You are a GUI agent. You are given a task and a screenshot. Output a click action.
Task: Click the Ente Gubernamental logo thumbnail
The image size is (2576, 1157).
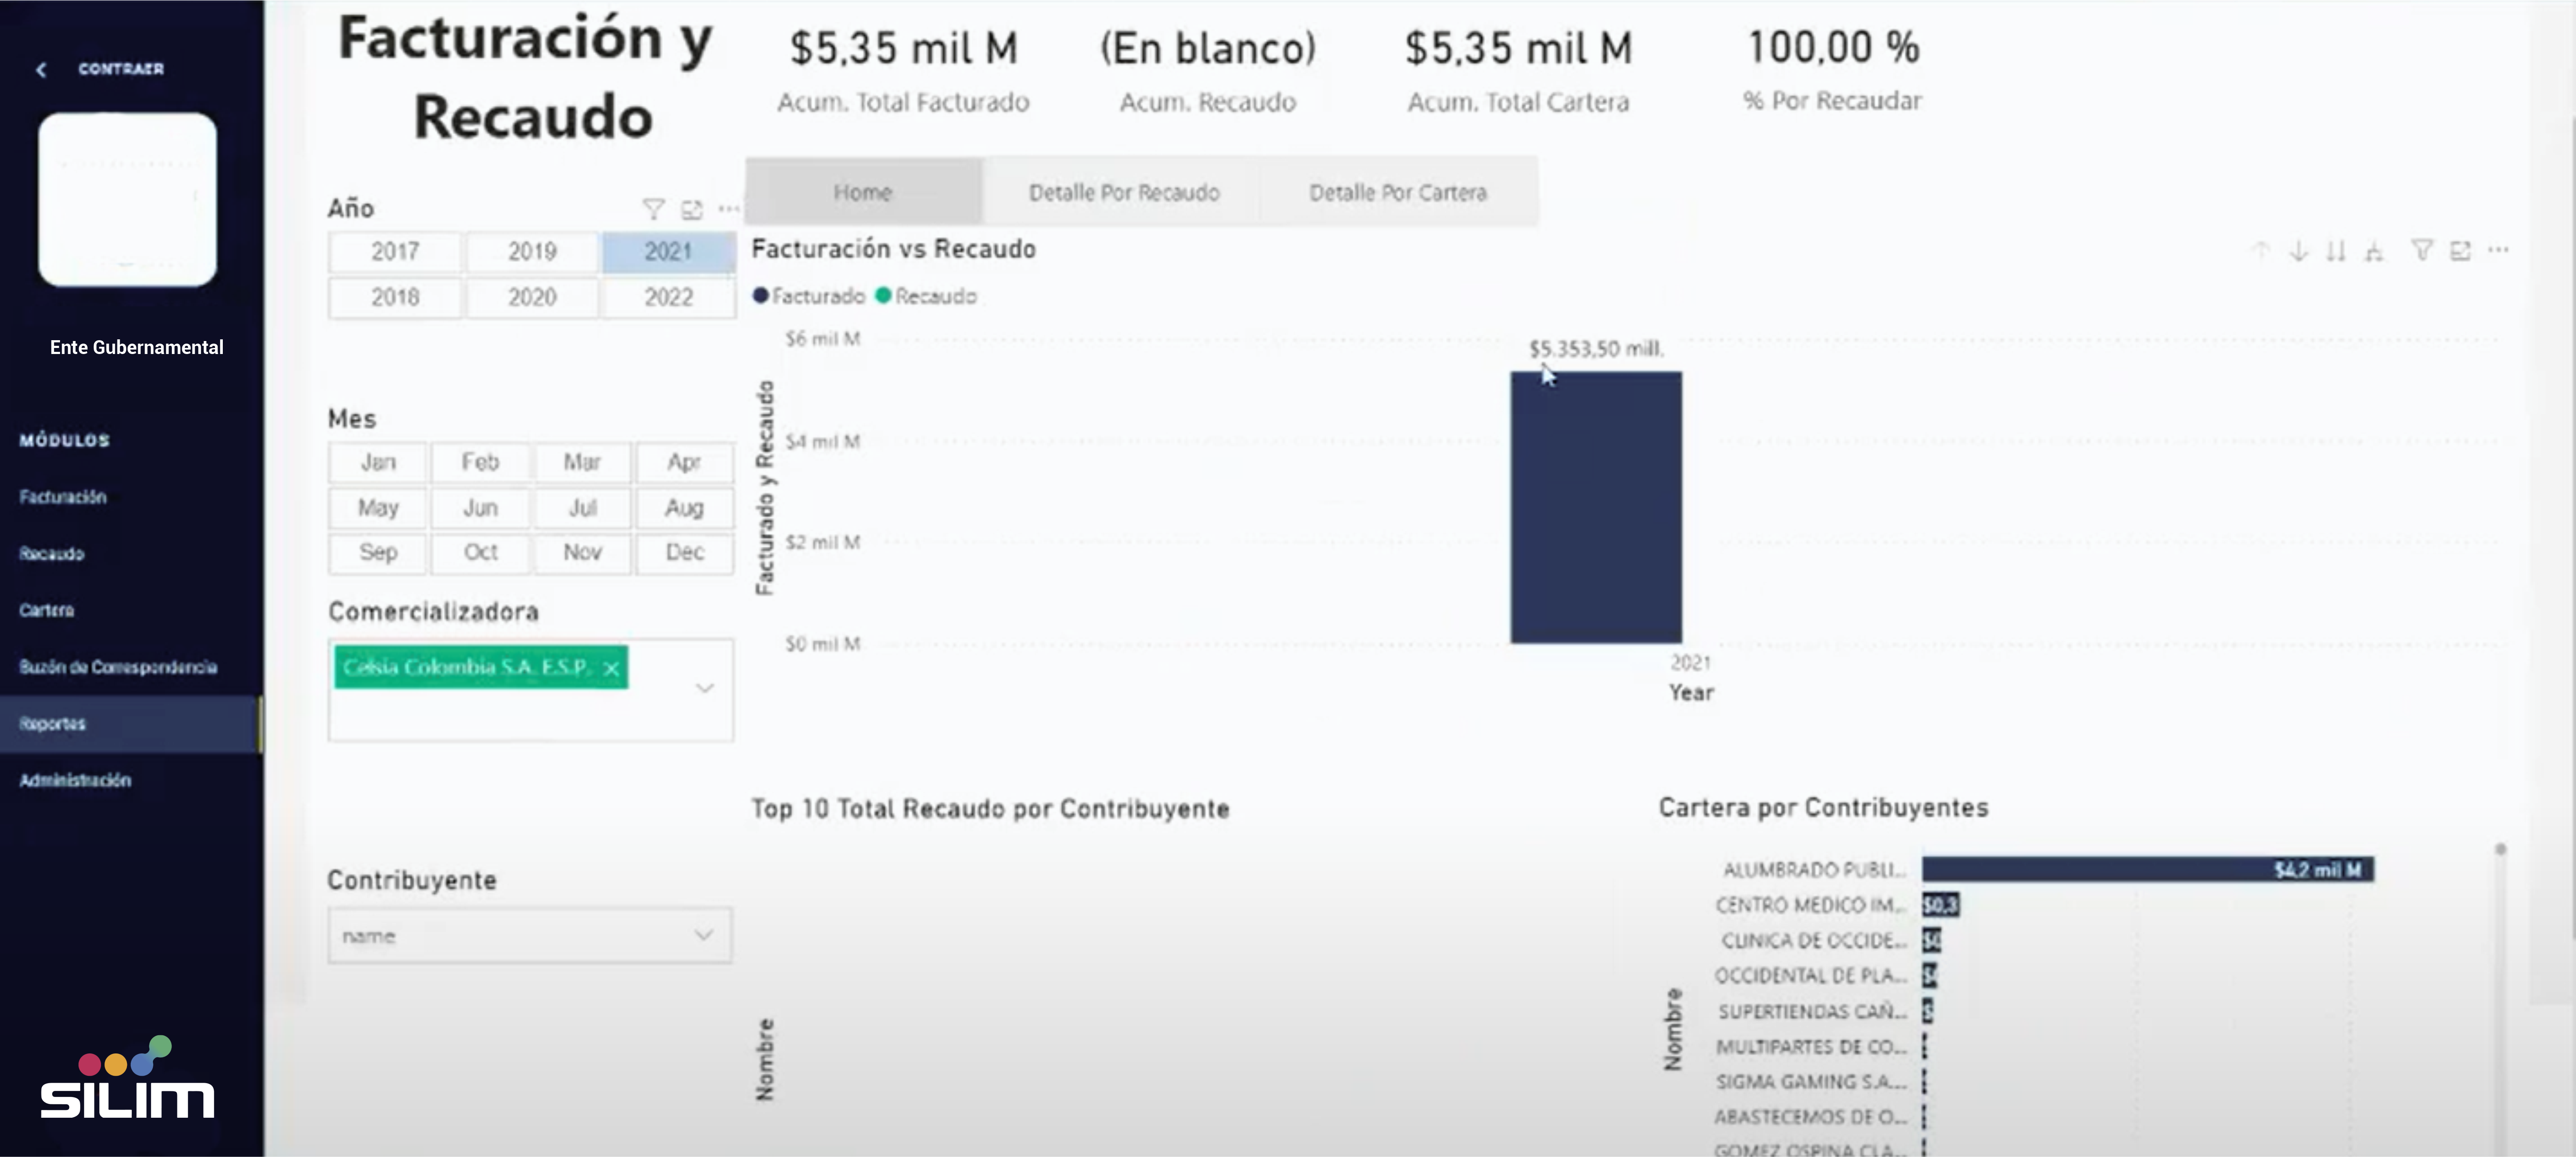[x=127, y=199]
